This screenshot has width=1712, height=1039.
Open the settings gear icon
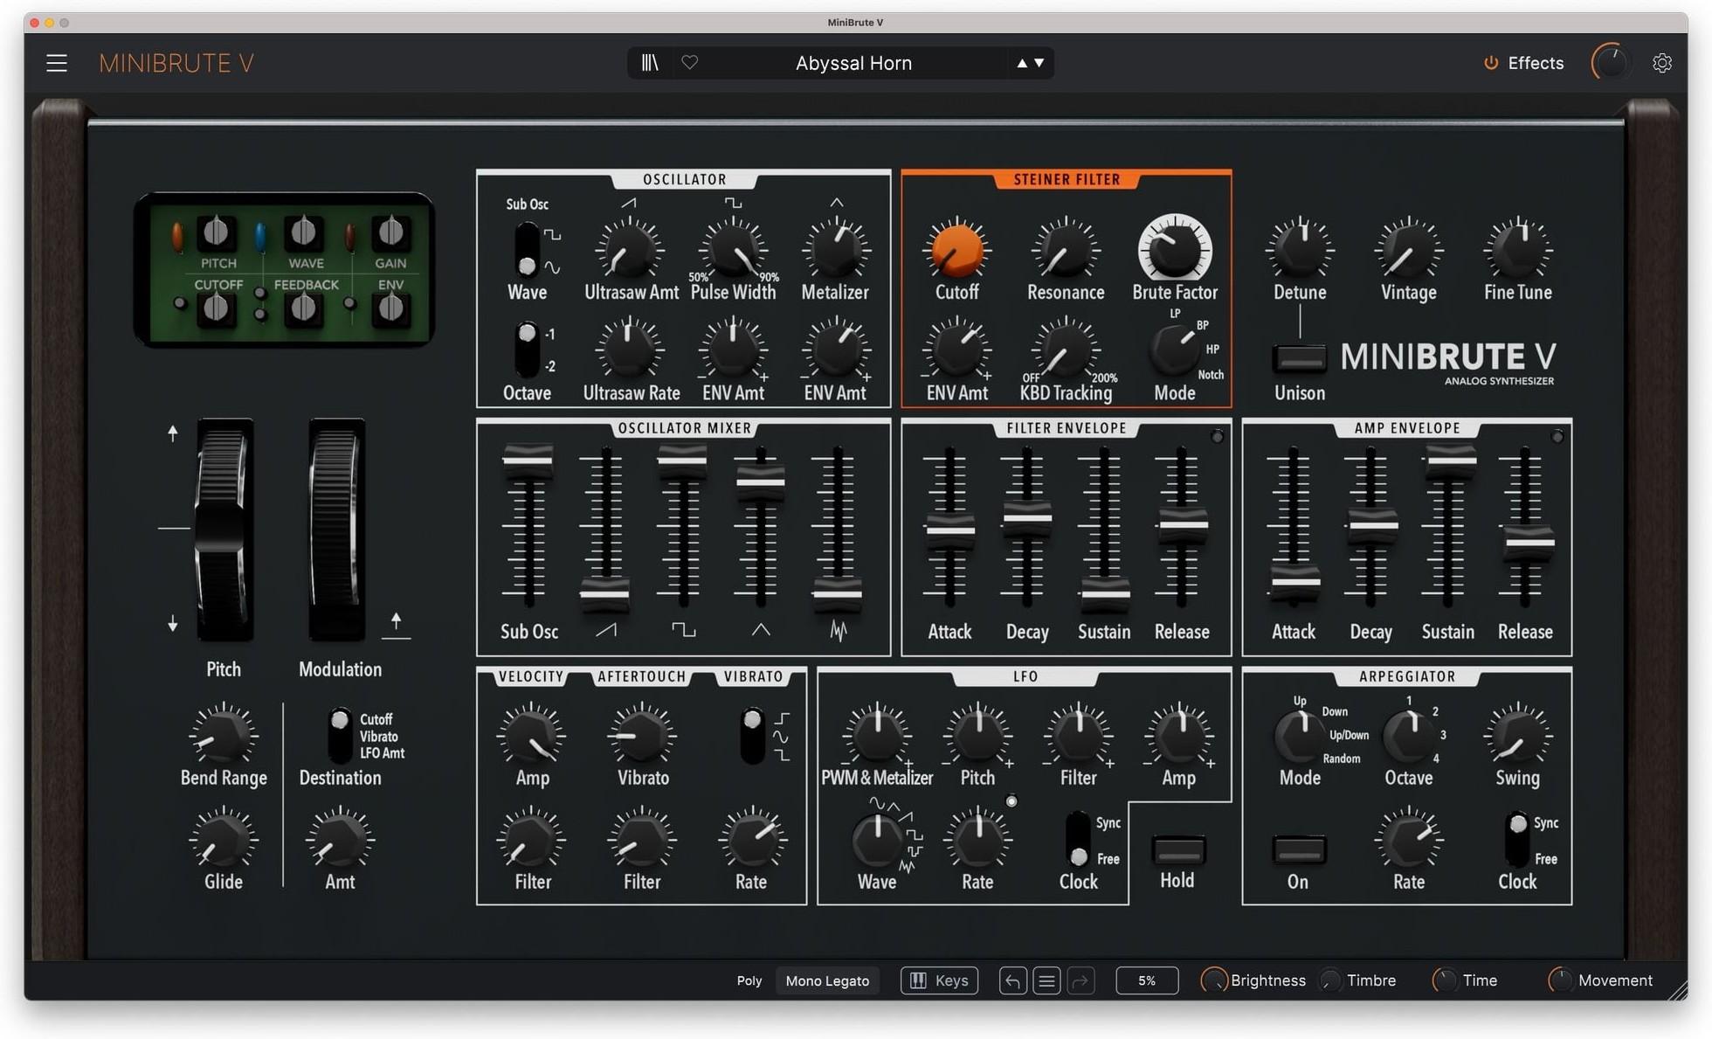1661,63
